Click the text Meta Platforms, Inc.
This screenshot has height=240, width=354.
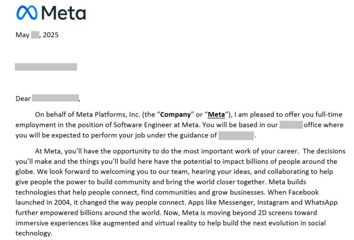pyautogui.click(x=108, y=115)
